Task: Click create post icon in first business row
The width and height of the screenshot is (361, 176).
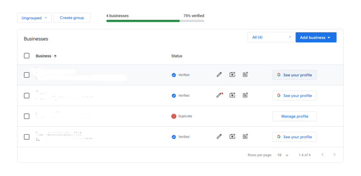Action: pos(246,75)
